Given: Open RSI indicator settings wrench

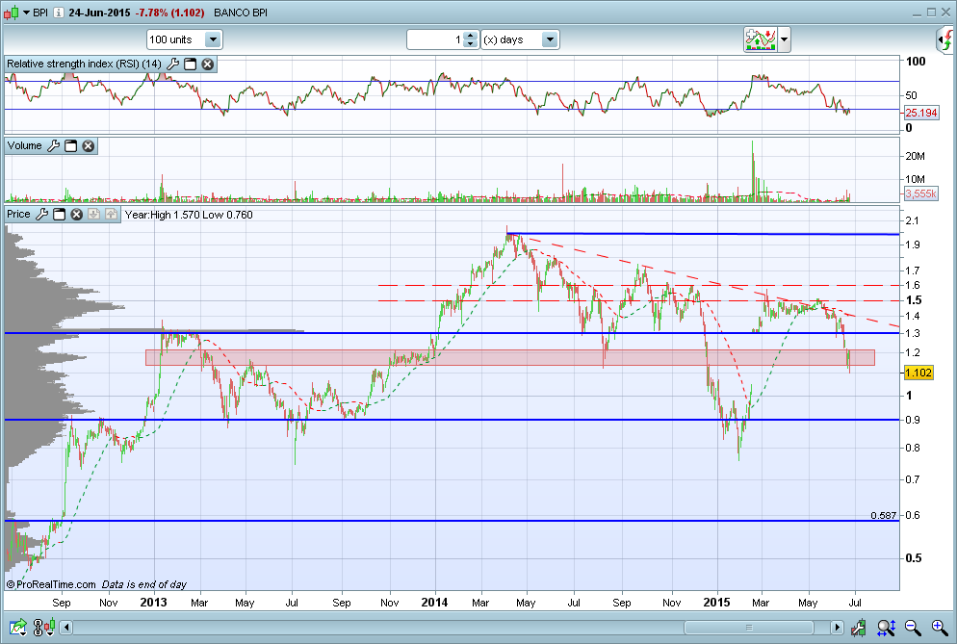Looking at the screenshot, I should (172, 64).
